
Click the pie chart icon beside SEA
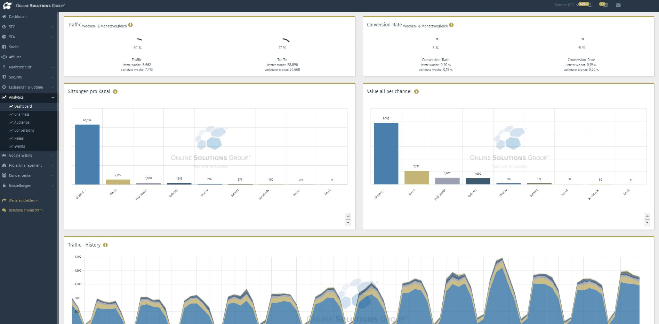click(x=4, y=37)
